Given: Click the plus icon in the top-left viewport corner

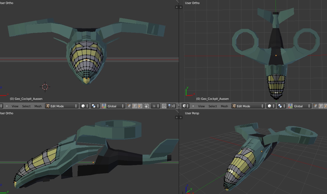Looking at the screenshot, I should 177,7.
